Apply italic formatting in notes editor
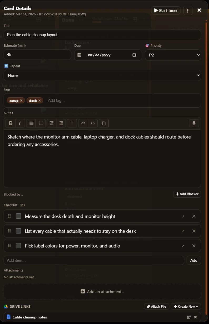209x324 pixels. [x=20, y=123]
